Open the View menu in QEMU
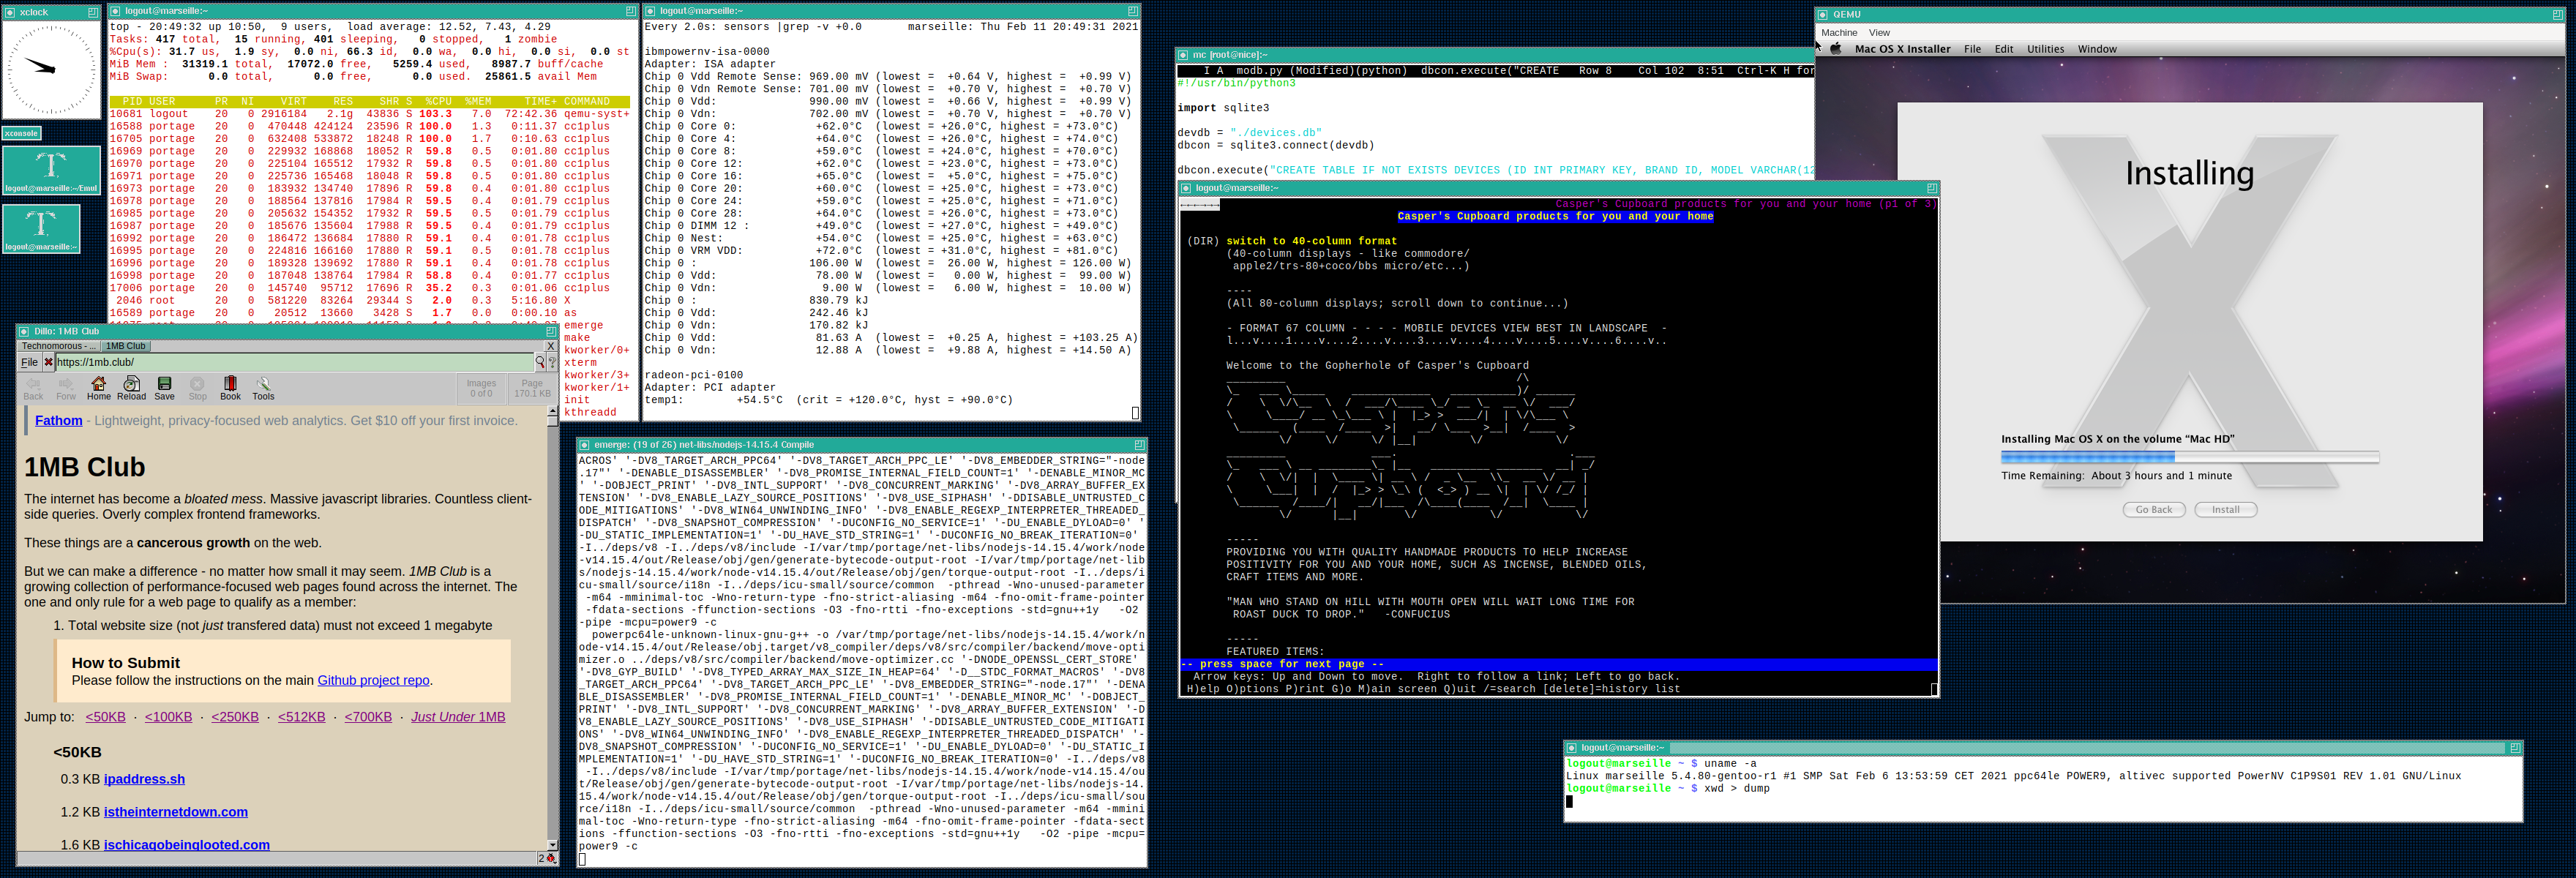This screenshot has width=2576, height=878. click(x=1879, y=33)
